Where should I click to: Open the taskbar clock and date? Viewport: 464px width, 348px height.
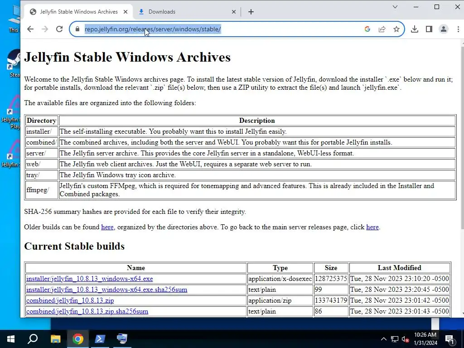pyautogui.click(x=425, y=339)
